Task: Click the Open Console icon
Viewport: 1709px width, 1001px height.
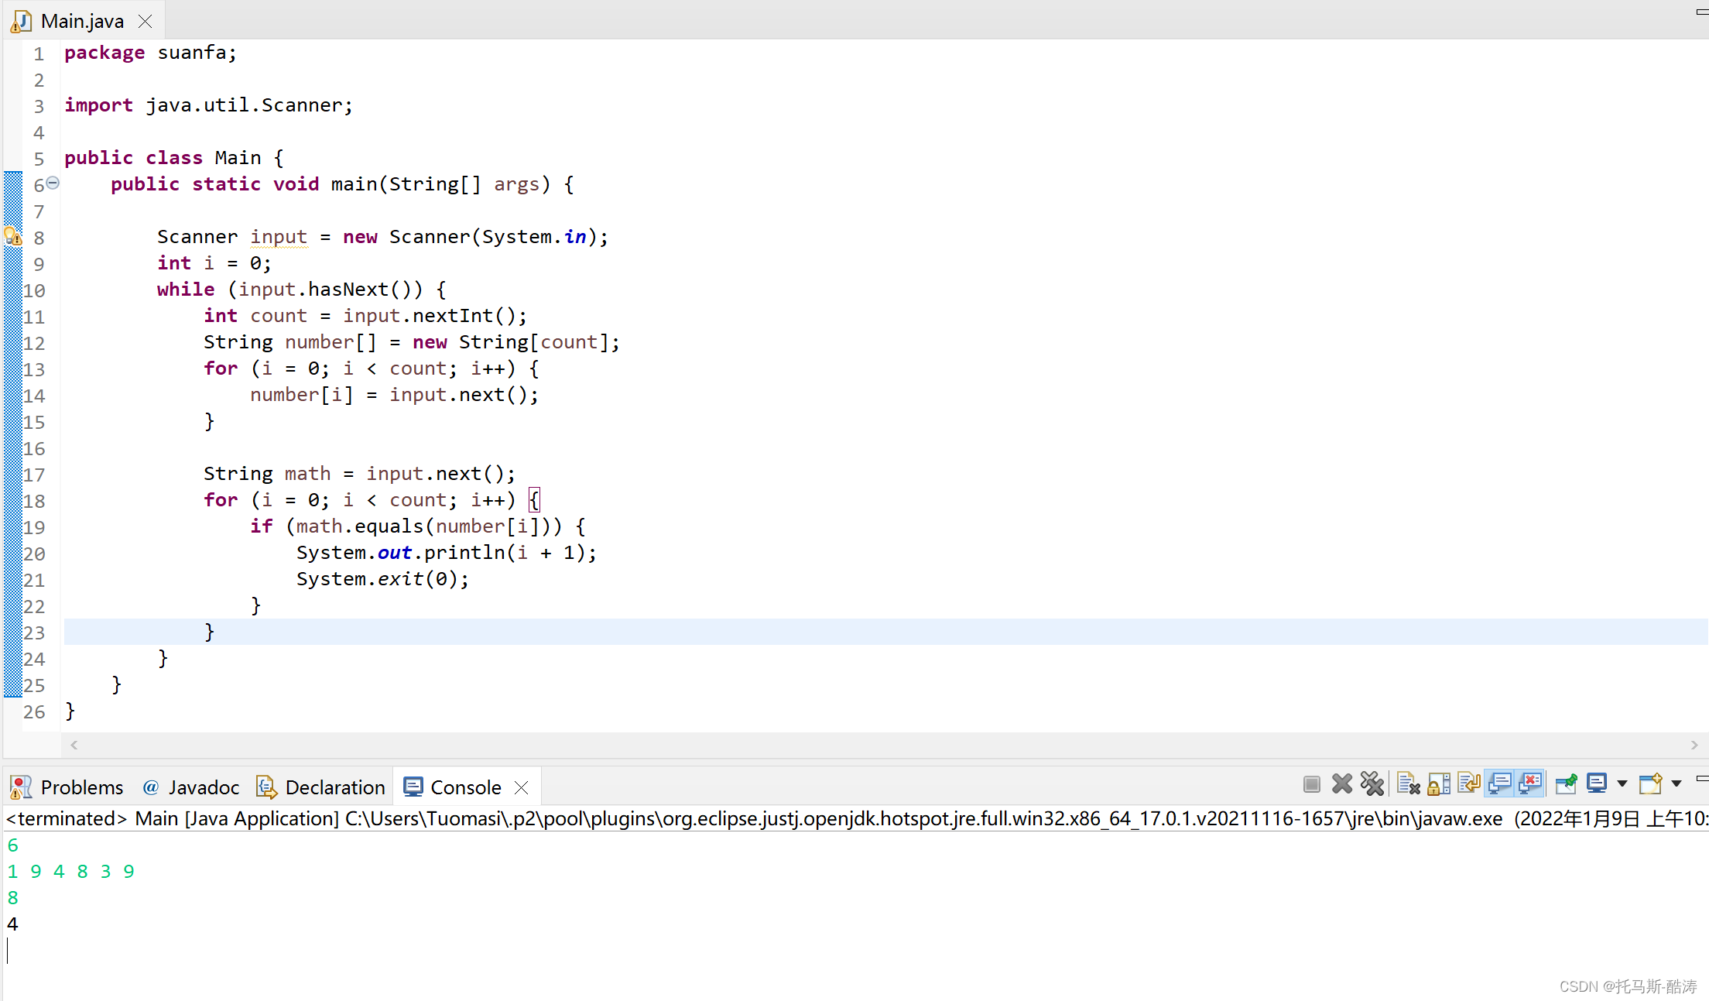Action: (1650, 785)
